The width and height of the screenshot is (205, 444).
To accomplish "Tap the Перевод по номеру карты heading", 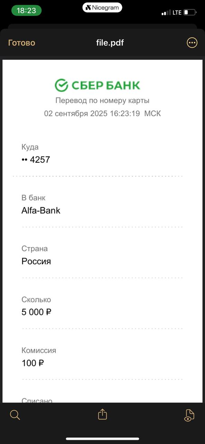I will (102, 101).
